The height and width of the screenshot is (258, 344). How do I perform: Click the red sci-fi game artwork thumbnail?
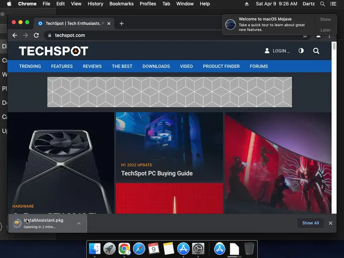click(278, 163)
